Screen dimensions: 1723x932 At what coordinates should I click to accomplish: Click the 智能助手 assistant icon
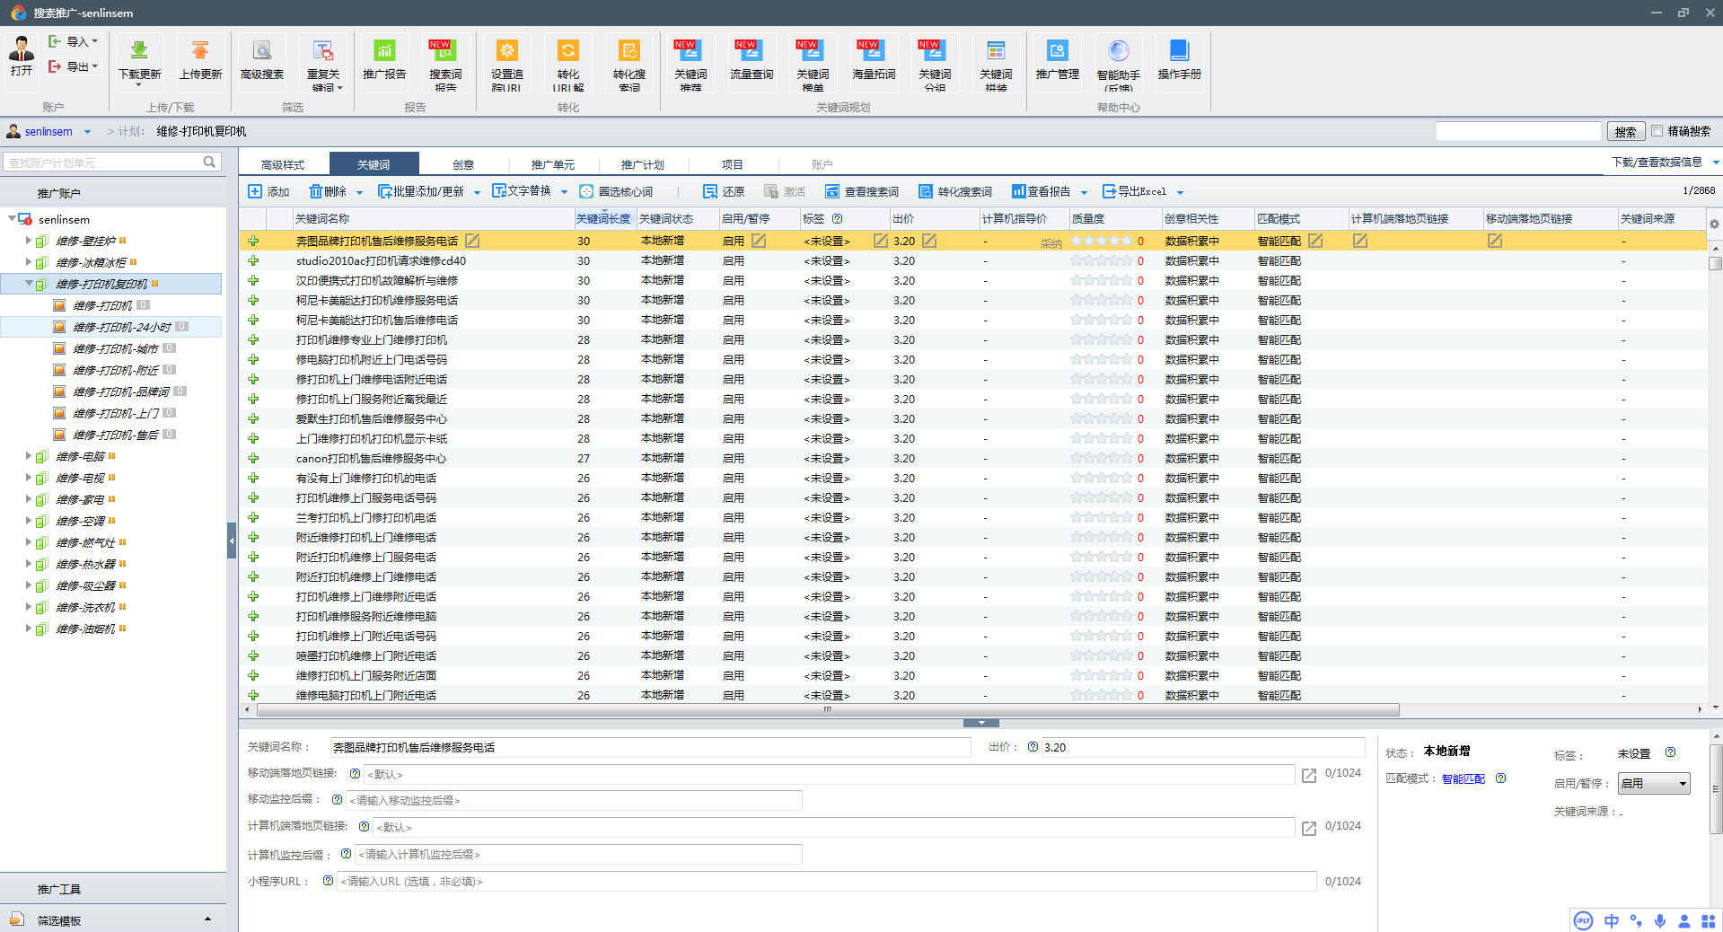coord(1118,52)
